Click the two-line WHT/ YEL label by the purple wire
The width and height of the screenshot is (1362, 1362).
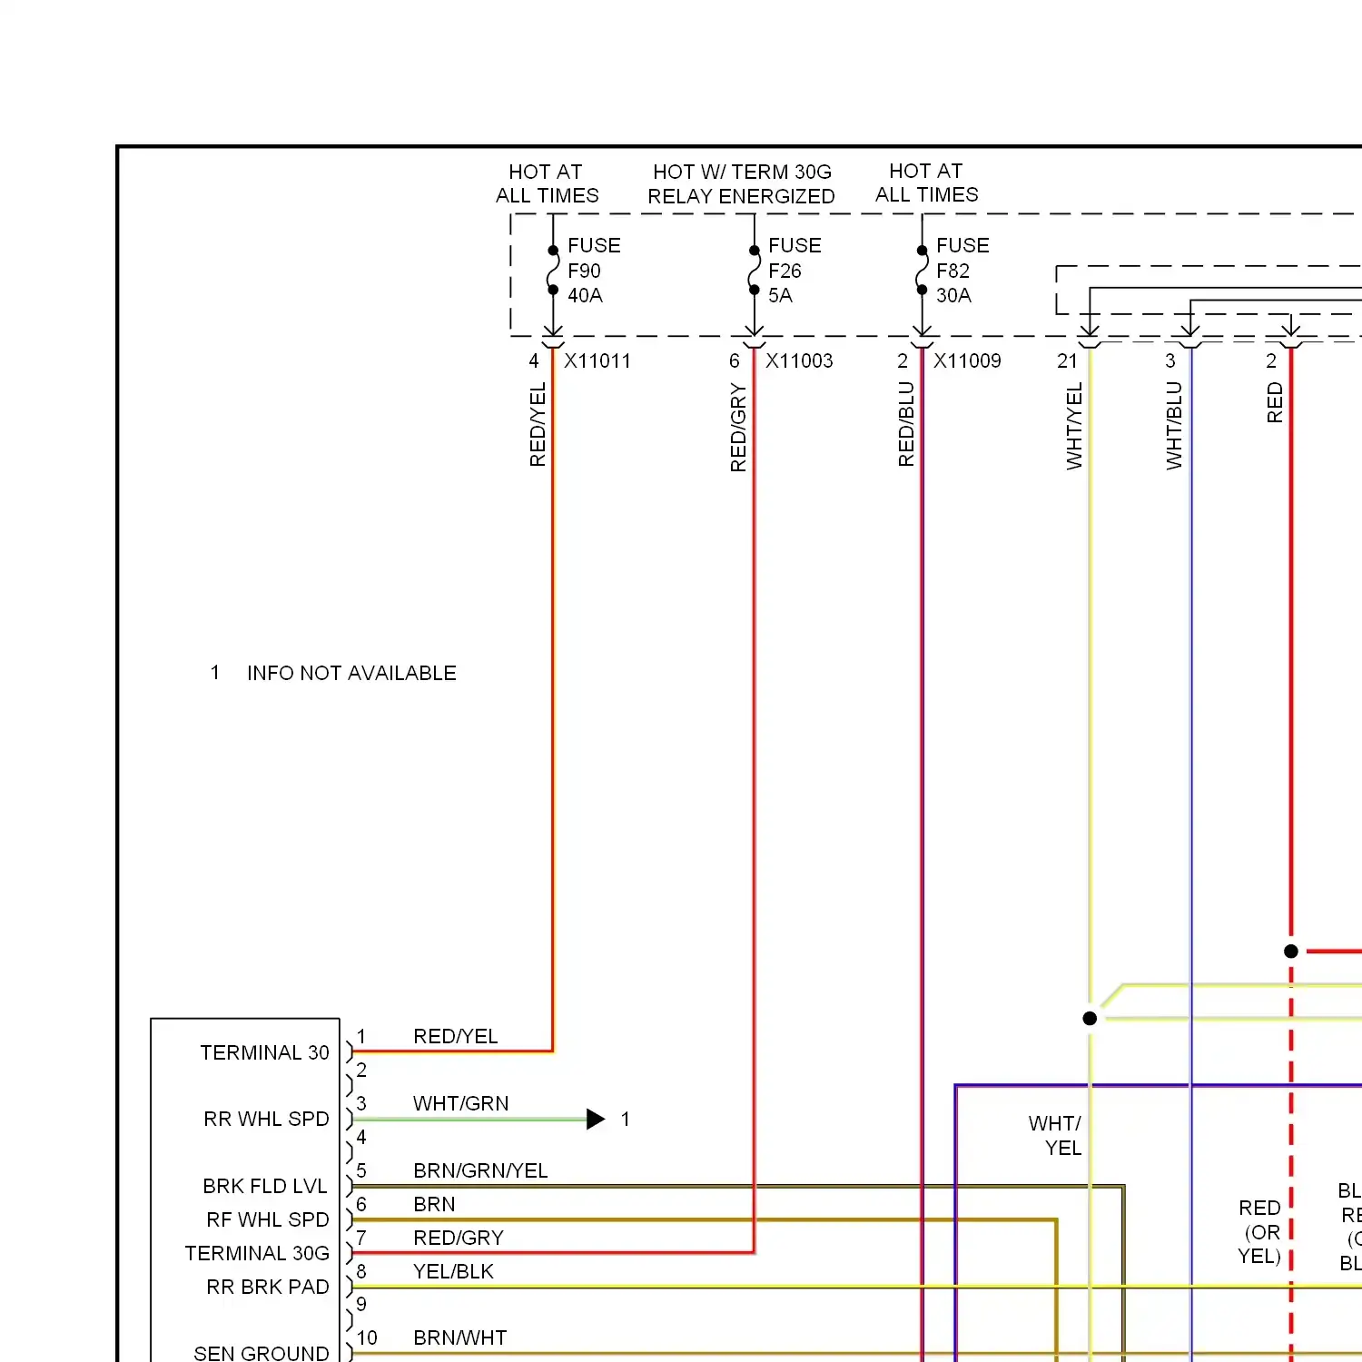tap(1055, 1135)
